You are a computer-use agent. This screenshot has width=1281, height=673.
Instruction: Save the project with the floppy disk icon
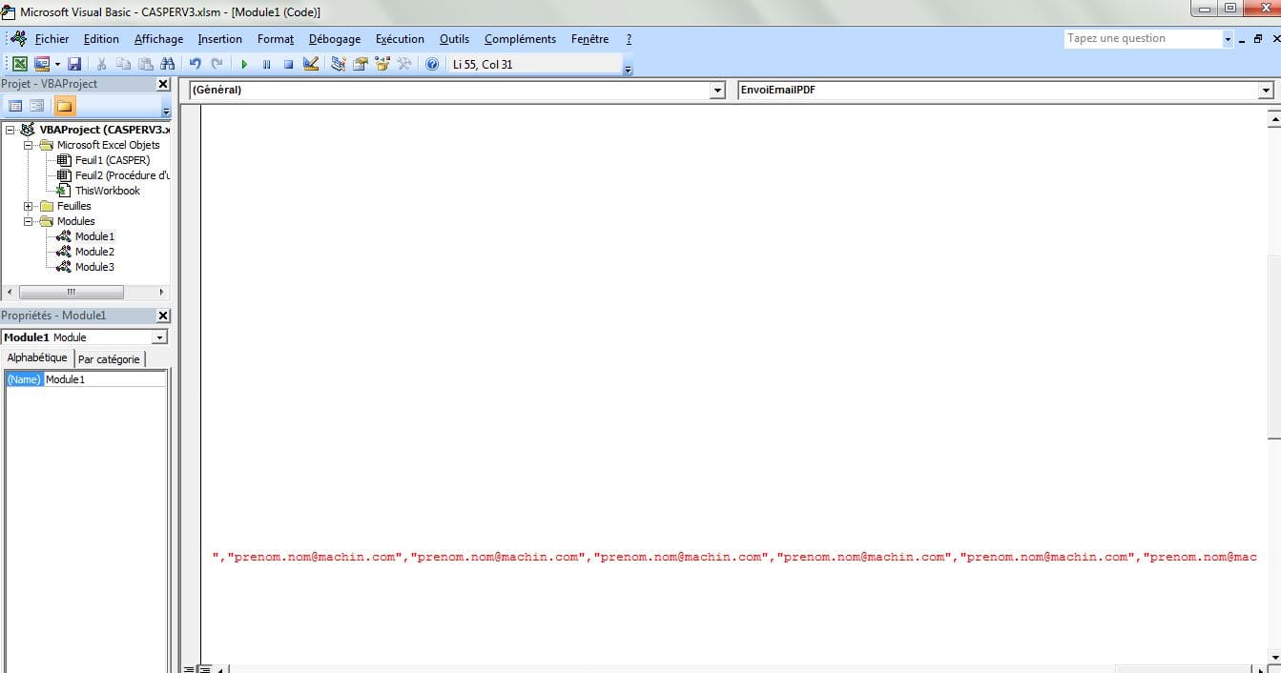tap(74, 64)
